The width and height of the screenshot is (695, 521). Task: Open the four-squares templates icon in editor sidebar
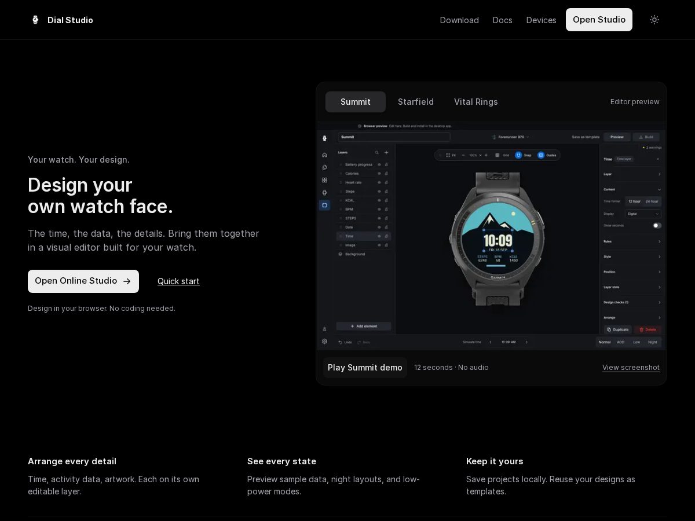pyautogui.click(x=324, y=180)
